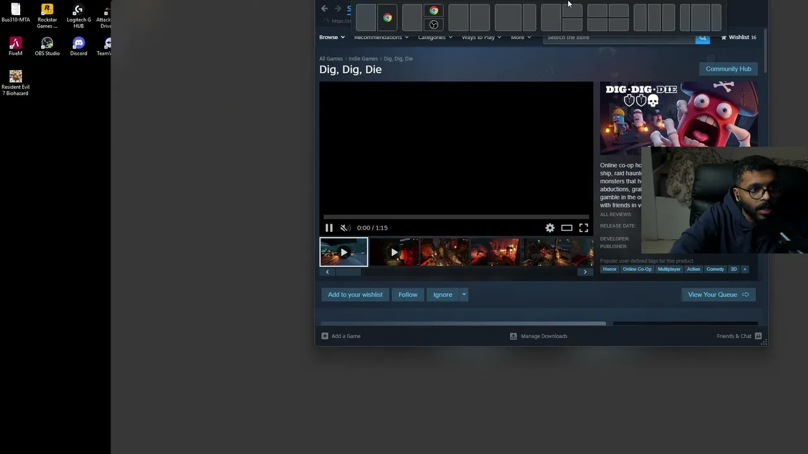Image resolution: width=808 pixels, height=454 pixels.
Task: Go back with Steam's back arrow
Action: coord(324,9)
